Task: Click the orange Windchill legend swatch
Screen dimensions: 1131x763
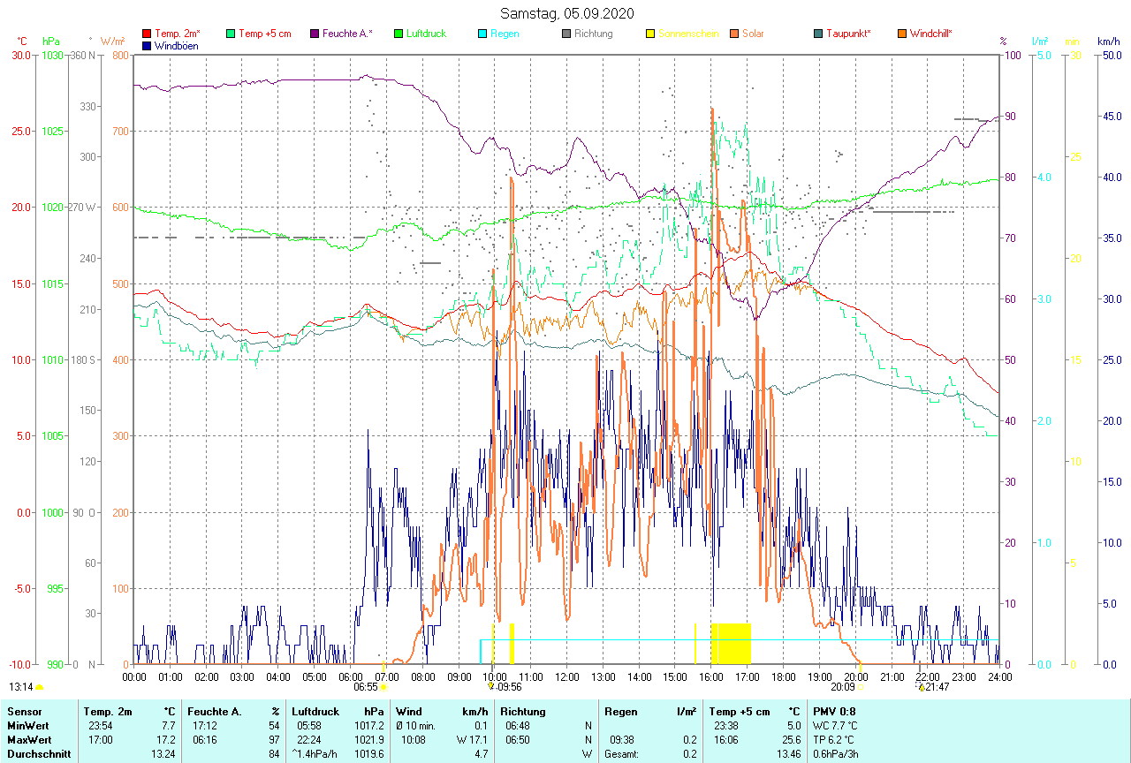Action: pyautogui.click(x=902, y=34)
